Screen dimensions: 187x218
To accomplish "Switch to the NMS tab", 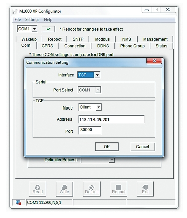I will [x=127, y=39].
